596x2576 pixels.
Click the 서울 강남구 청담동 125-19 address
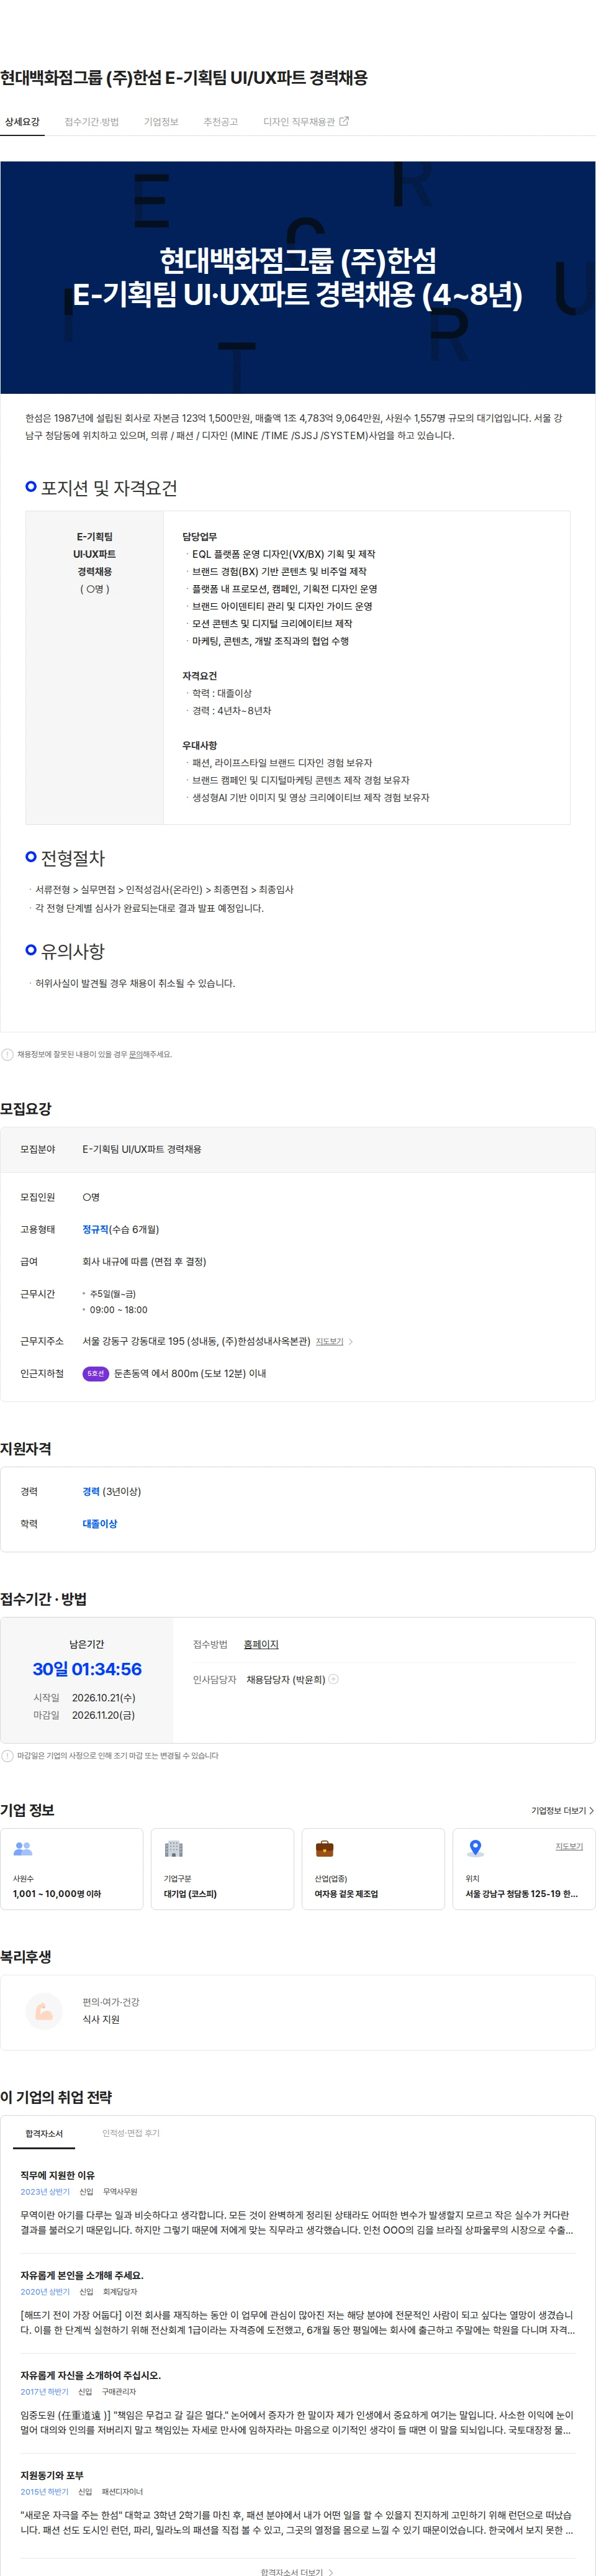click(521, 1893)
